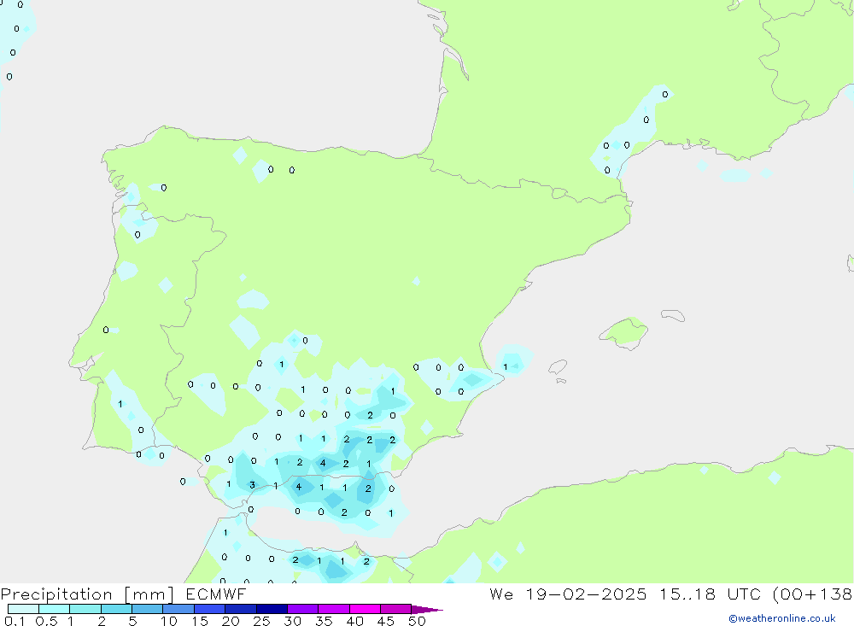Click the '0.1' legend scale label
This screenshot has height=626, width=854.
click(x=15, y=621)
